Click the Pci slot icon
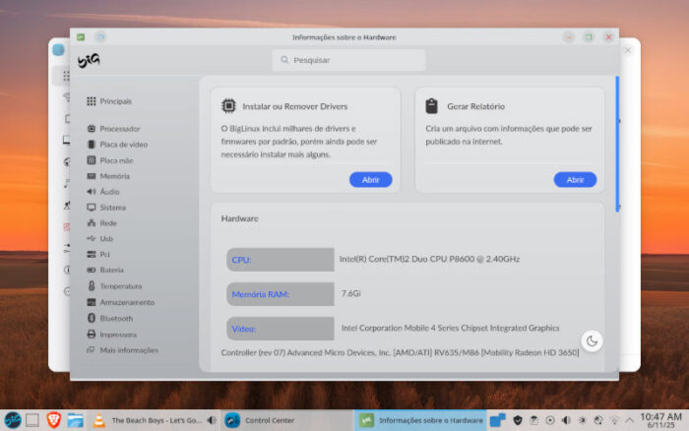The image size is (689, 431). [91, 255]
